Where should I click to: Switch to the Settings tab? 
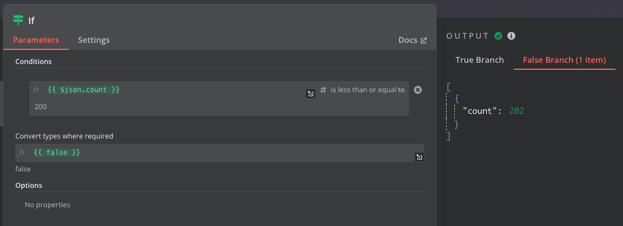[x=94, y=40]
